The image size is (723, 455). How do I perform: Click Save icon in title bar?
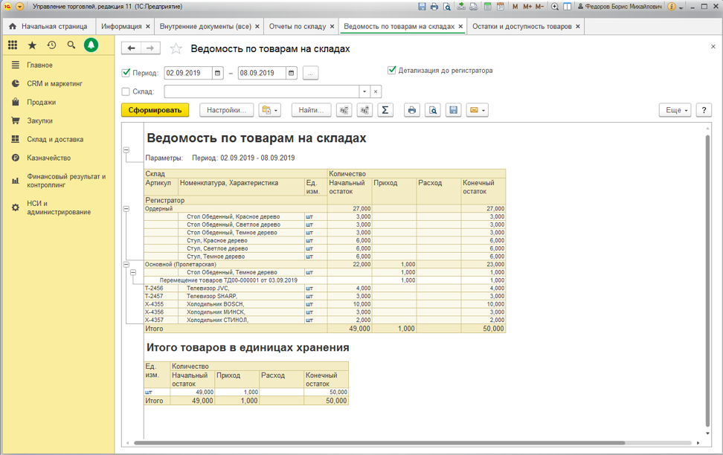click(422, 7)
